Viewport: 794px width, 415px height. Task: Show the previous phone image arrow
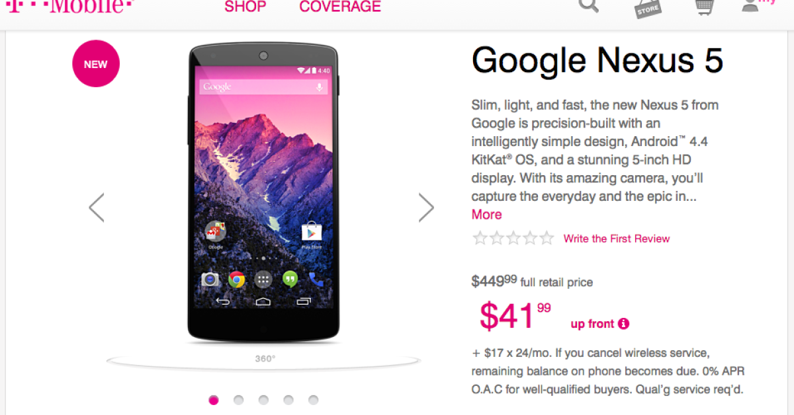click(97, 207)
